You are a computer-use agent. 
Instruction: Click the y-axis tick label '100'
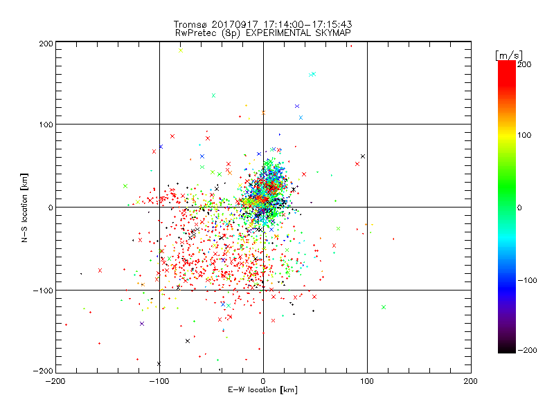pyautogui.click(x=46, y=124)
